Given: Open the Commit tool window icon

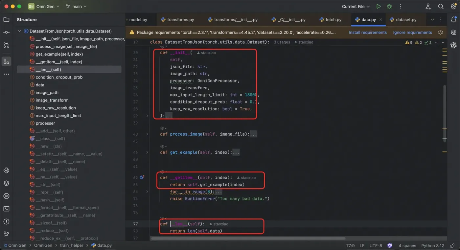Looking at the screenshot, I should pos(6,32).
